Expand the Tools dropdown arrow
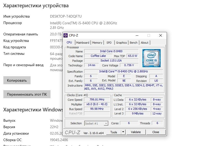208x146 pixels. point(123,132)
